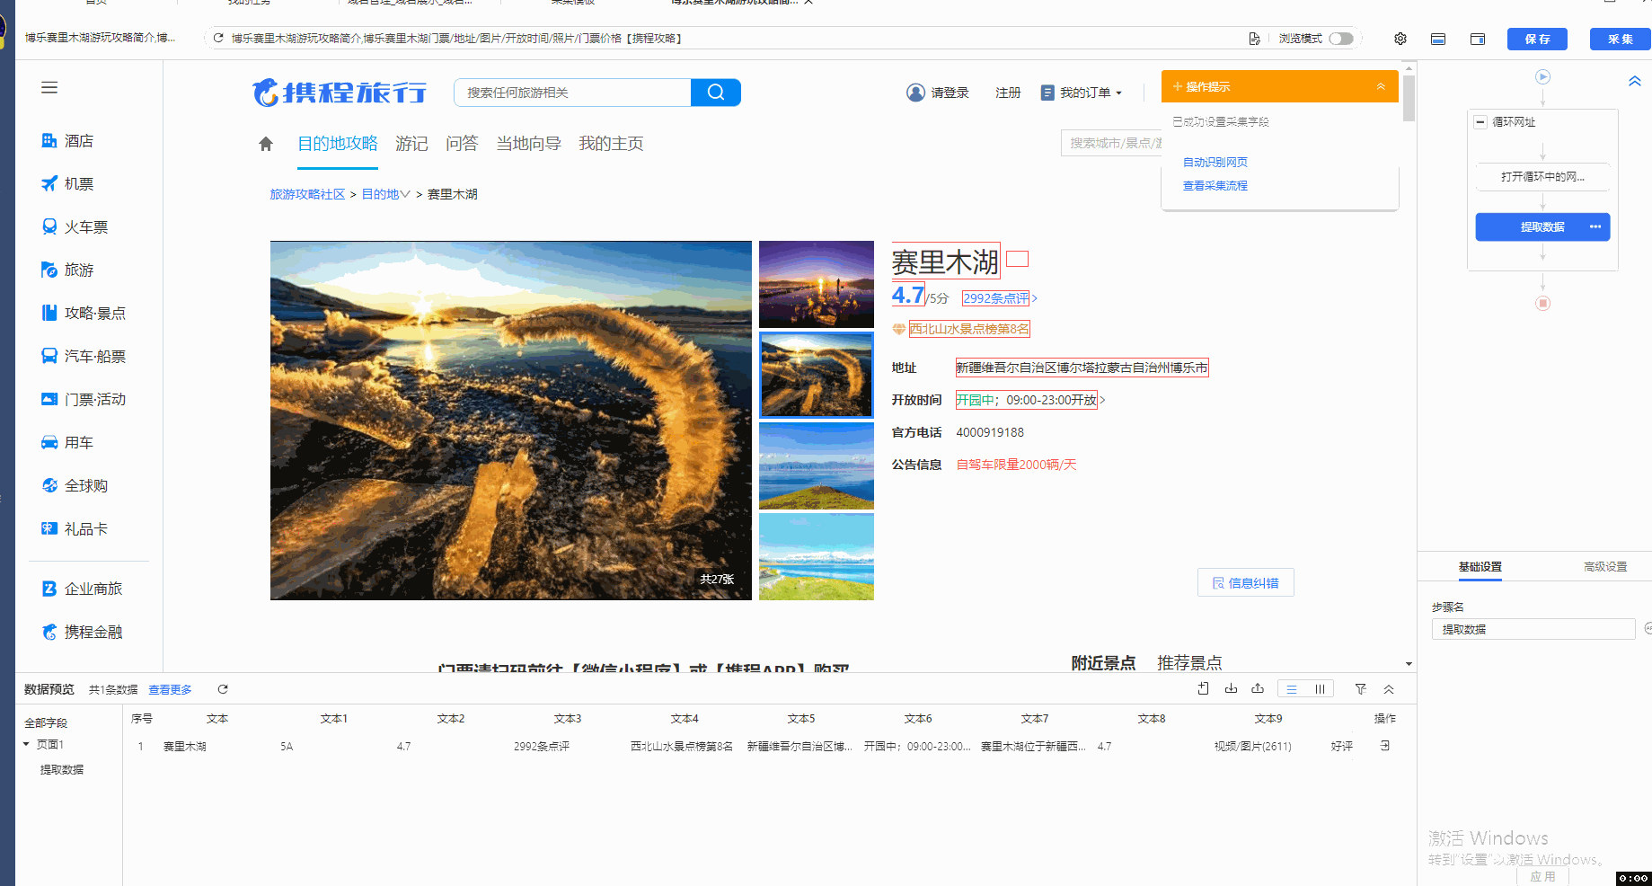Click 请登录 login link
This screenshot has width=1652, height=886.
point(938,93)
